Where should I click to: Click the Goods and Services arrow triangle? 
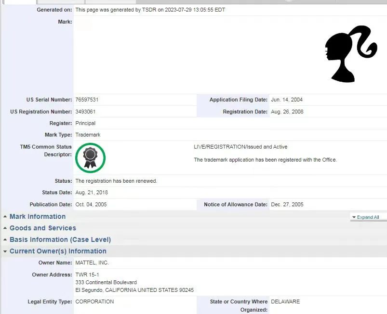[x=5, y=228]
